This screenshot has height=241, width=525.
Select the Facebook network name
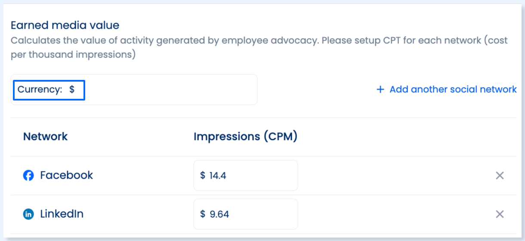pyautogui.click(x=66, y=175)
